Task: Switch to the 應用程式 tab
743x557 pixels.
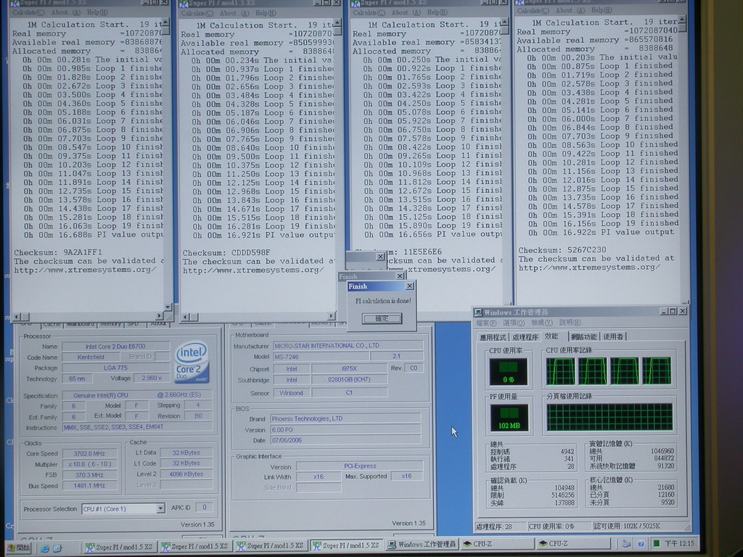Action: pos(493,337)
